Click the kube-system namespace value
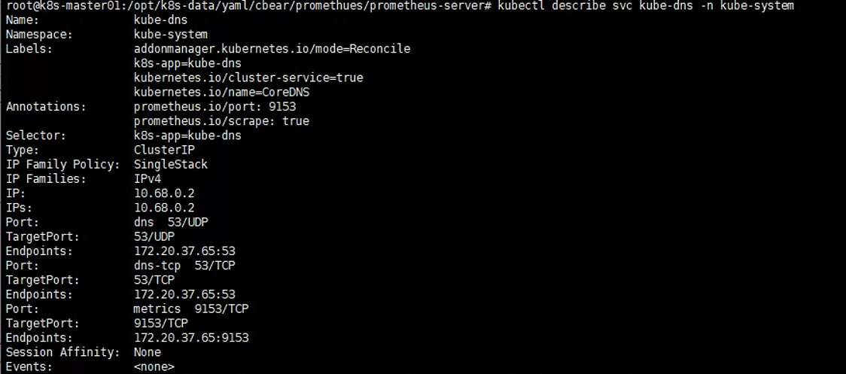Screen dimensions: 846x374 171,35
